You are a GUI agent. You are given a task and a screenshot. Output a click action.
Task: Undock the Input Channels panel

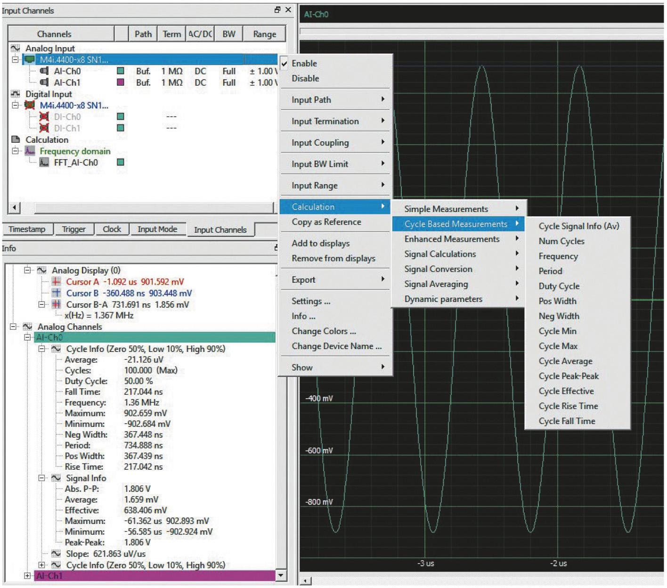pyautogui.click(x=277, y=9)
